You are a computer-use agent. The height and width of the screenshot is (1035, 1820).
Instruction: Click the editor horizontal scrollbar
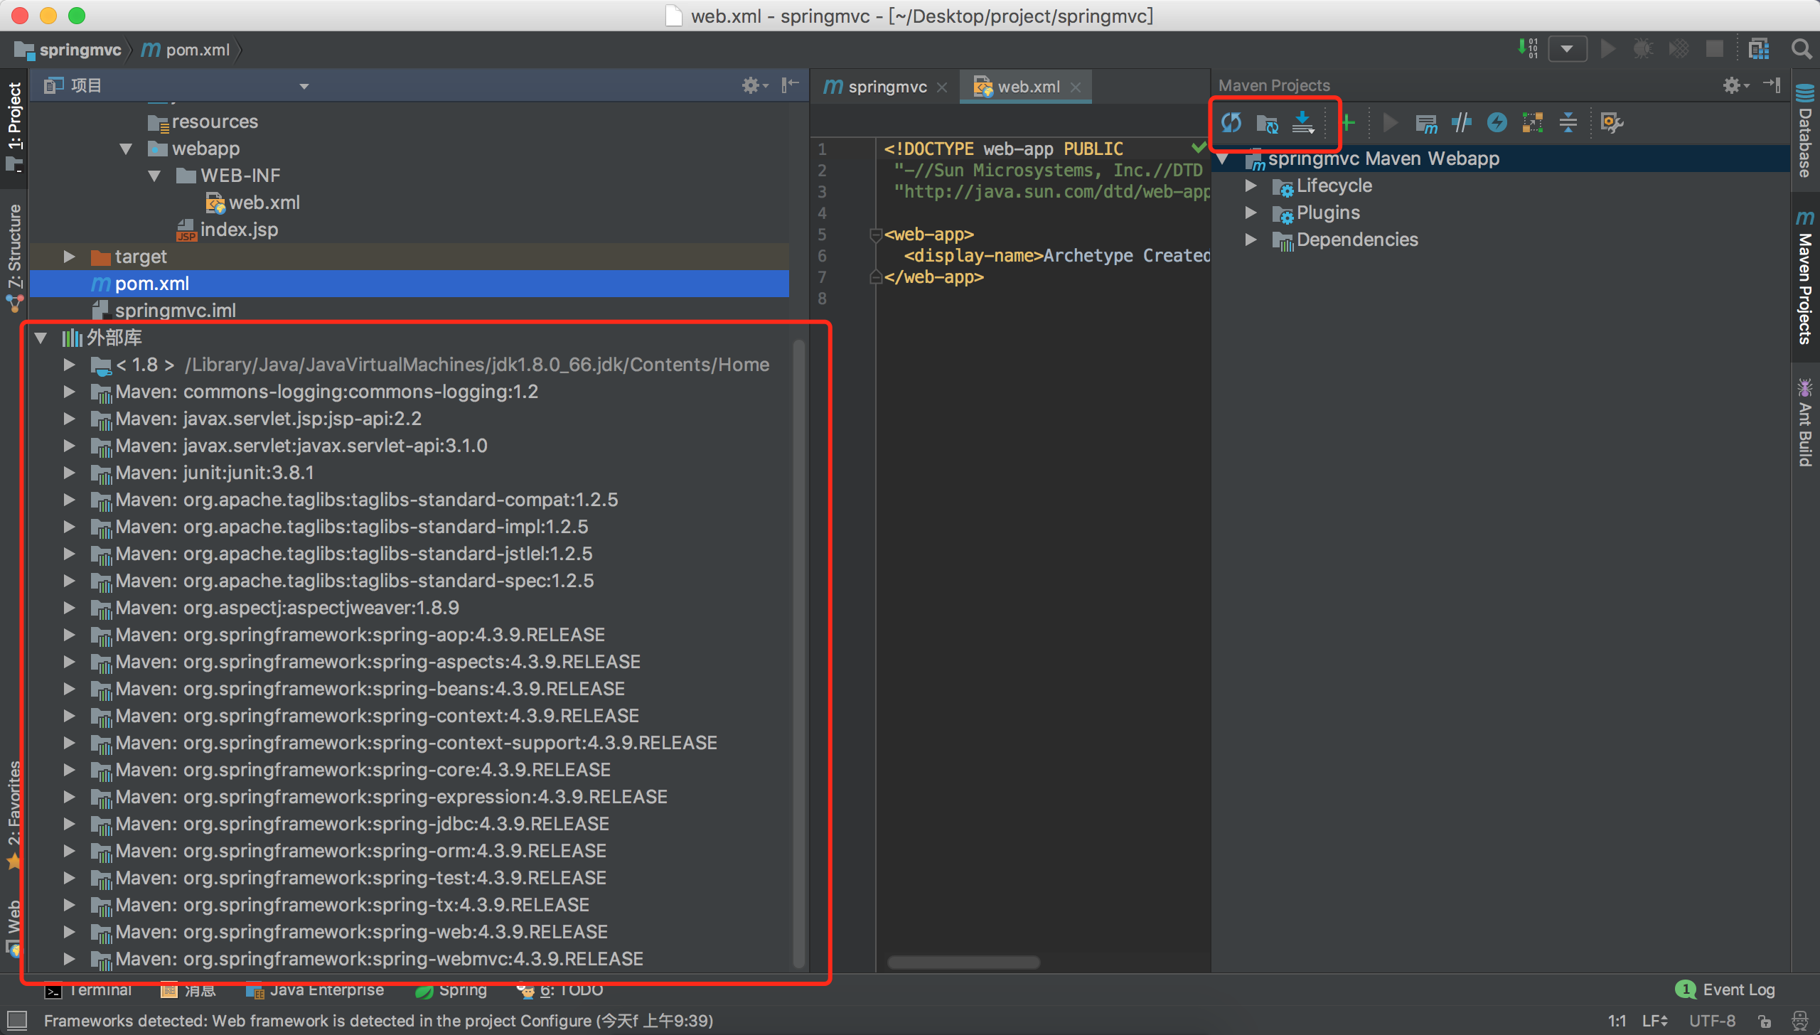(963, 962)
